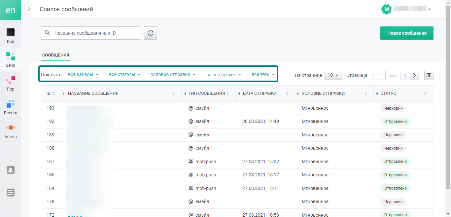Image resolution: width=451 pixels, height=217 pixels.
Task: Click the message name search field
Action: pos(90,33)
